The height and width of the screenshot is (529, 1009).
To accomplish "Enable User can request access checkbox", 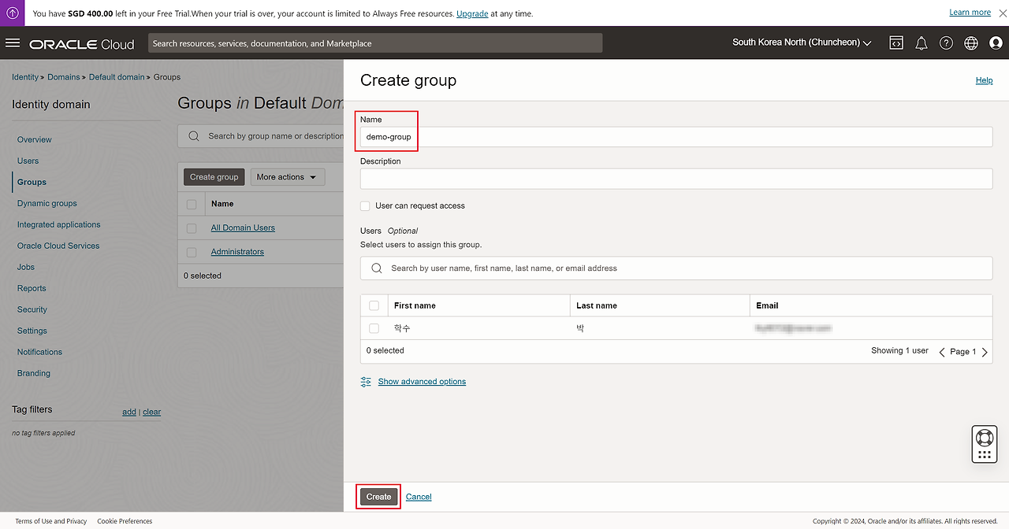I will (x=365, y=206).
